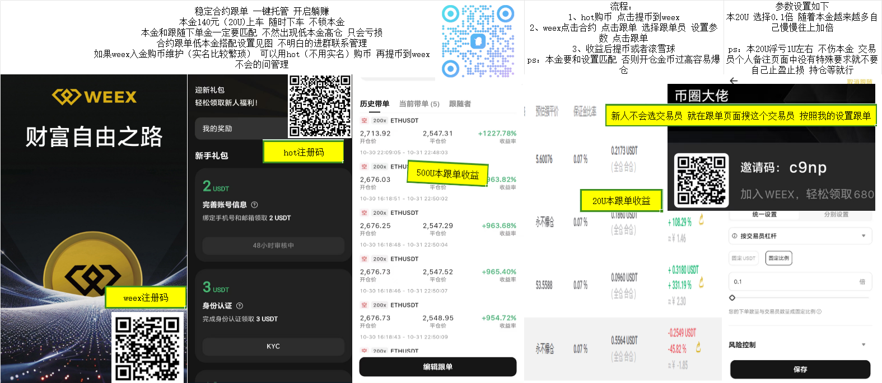The width and height of the screenshot is (882, 383).
Task: Click the WEEX logo on the poster
Action: [94, 97]
